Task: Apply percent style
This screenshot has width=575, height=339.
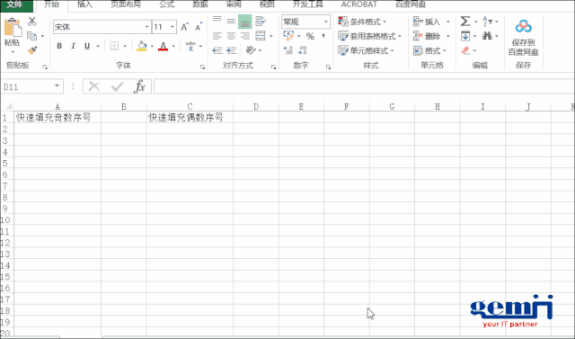Action: (x=310, y=36)
